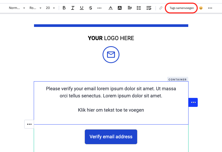
Task: Open the font size dropdown showing 20
Action: pyautogui.click(x=50, y=8)
